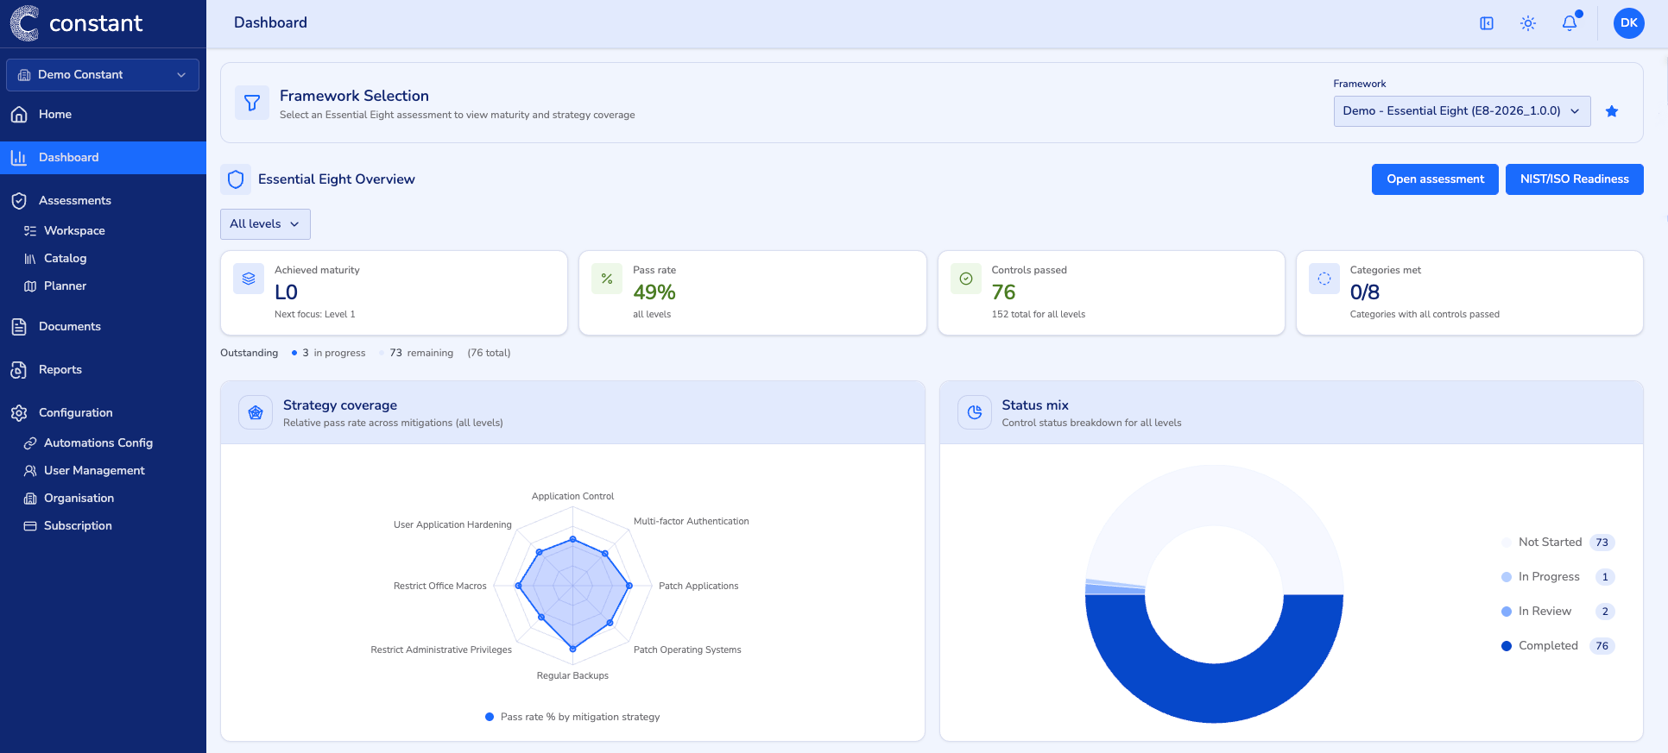Click the Controls passed checkmark icon
Viewport: 1668px width, 753px height.
click(966, 279)
